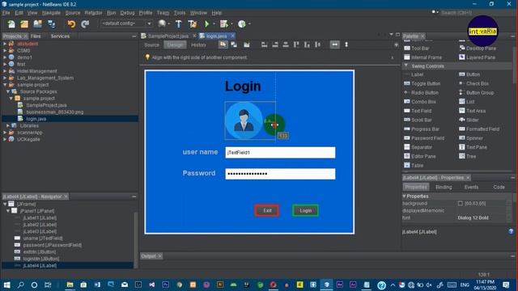Undo the last action via toolbar
The width and height of the screenshot is (518, 291).
pyautogui.click(x=71, y=24)
